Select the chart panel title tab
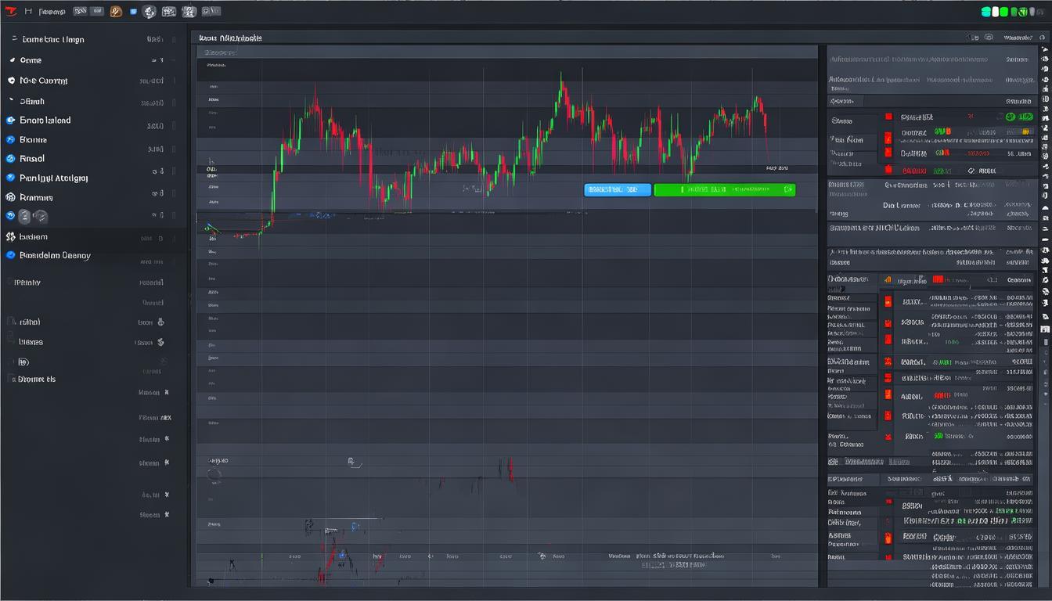1052x601 pixels. tap(230, 38)
